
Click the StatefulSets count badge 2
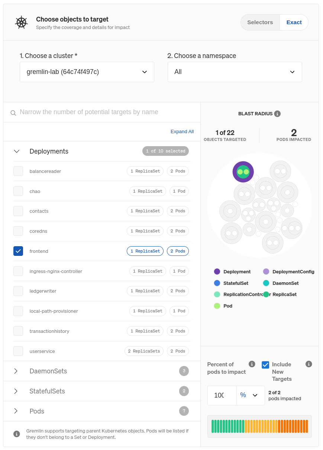tap(184, 391)
